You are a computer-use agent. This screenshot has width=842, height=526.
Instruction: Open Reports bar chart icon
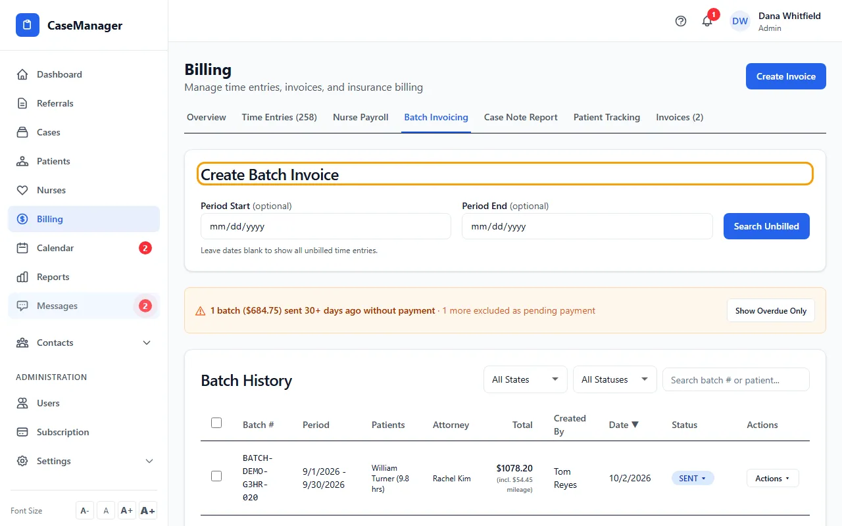pyautogui.click(x=22, y=277)
